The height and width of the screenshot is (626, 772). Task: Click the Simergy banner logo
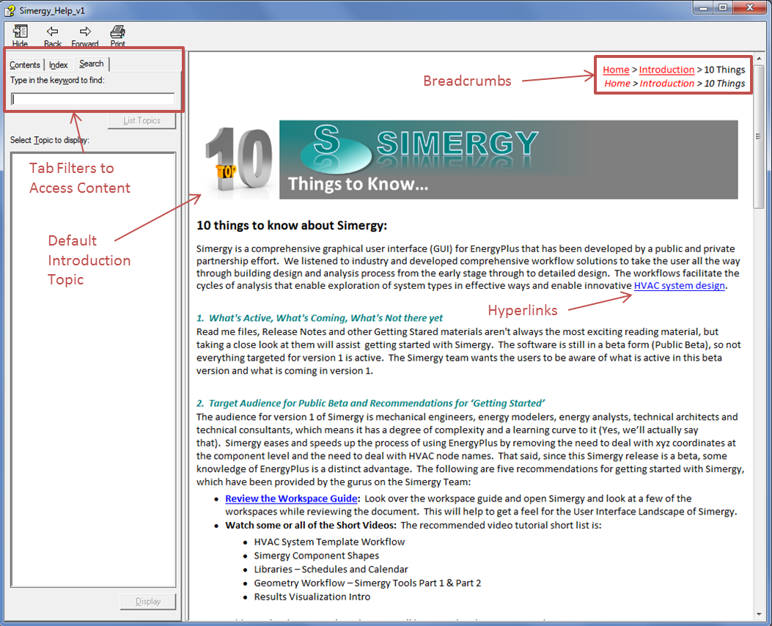tap(508, 160)
